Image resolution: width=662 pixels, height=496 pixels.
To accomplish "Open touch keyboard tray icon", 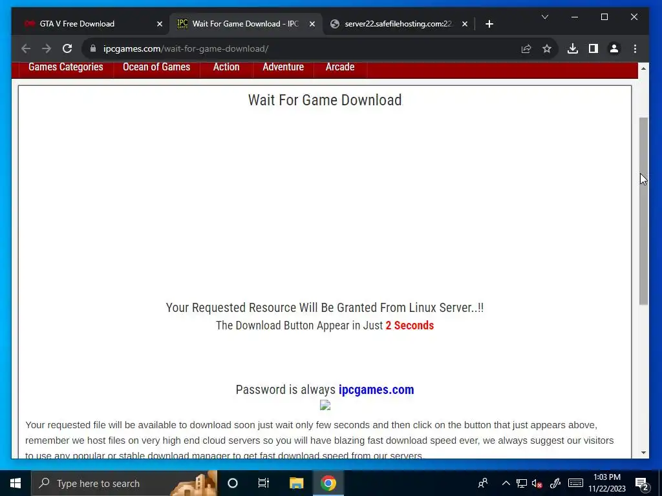I will tap(575, 483).
